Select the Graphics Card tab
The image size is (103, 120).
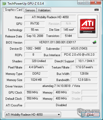[x=14, y=10]
